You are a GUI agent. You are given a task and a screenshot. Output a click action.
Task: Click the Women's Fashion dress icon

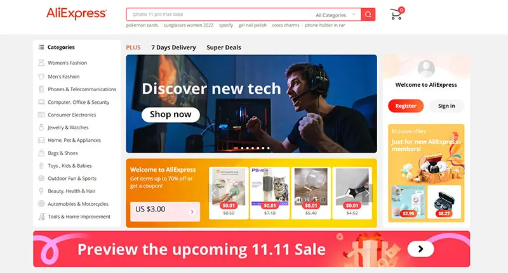(x=41, y=63)
